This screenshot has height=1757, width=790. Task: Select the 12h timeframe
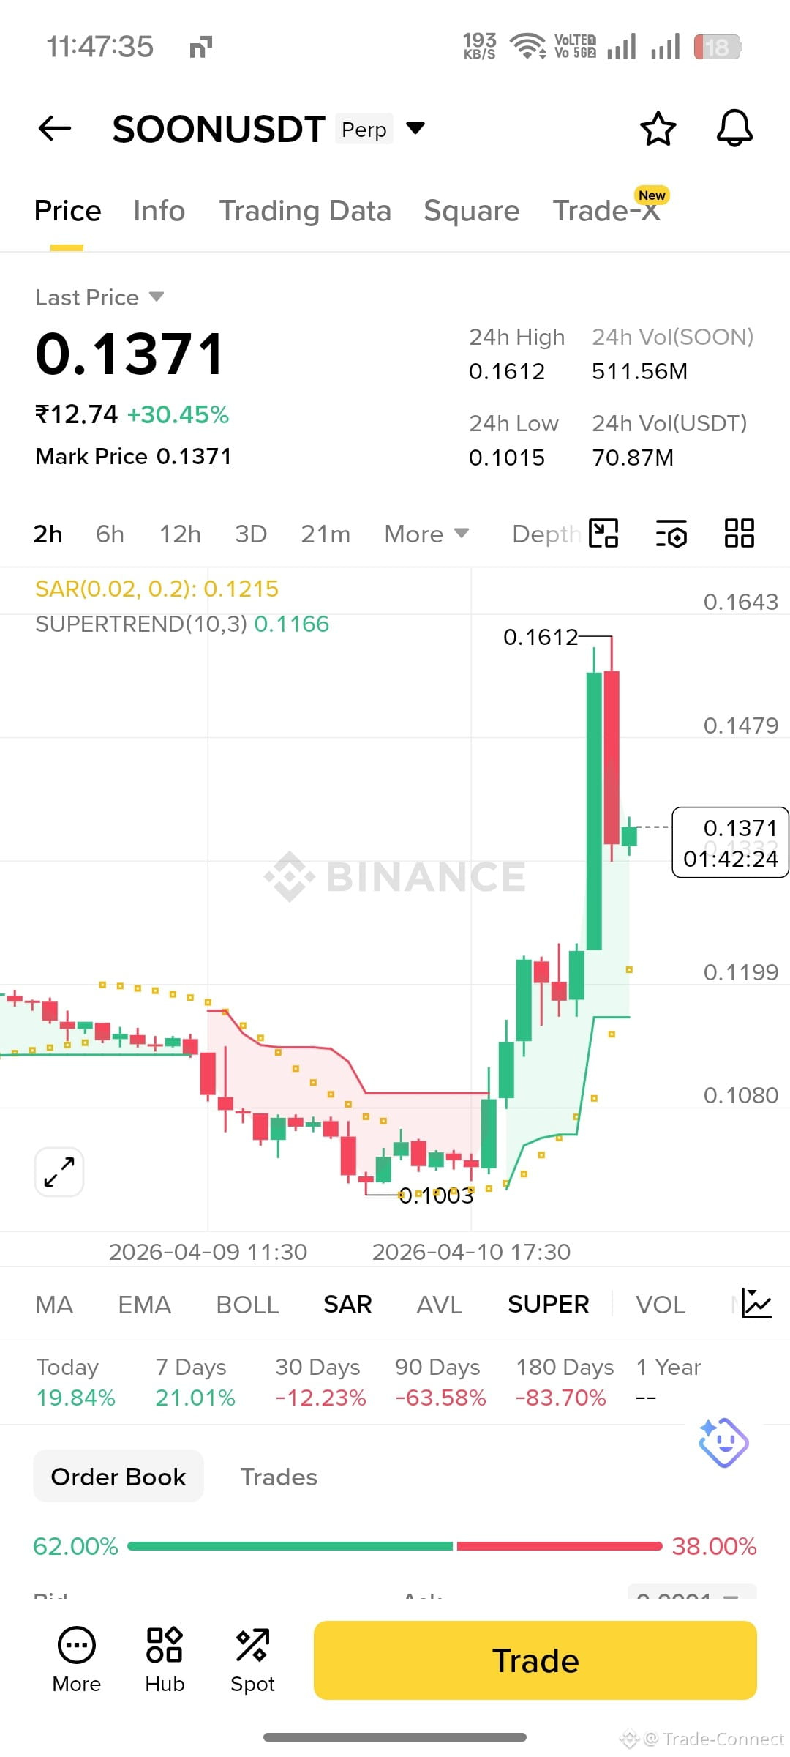pos(180,534)
